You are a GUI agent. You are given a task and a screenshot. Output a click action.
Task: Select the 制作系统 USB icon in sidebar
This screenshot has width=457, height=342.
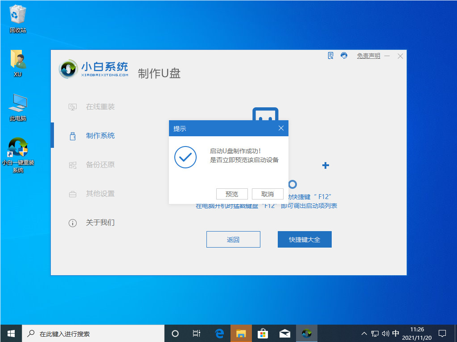point(72,136)
